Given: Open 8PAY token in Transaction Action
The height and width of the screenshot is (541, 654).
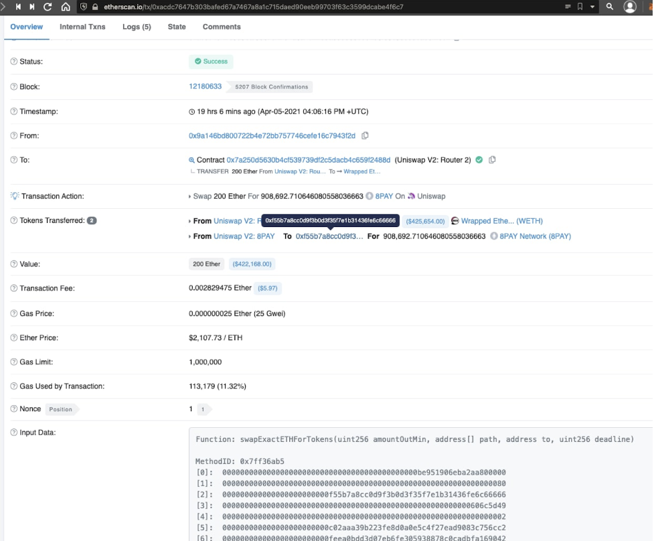Looking at the screenshot, I should tap(384, 196).
